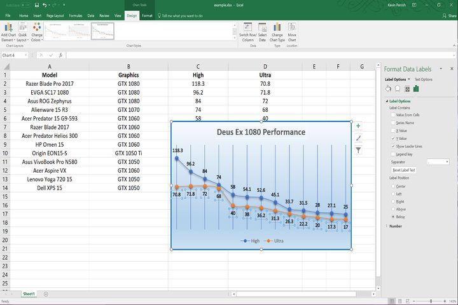Select the Sheet1 tab
Image resolution: width=458 pixels, height=305 pixels.
[29, 294]
